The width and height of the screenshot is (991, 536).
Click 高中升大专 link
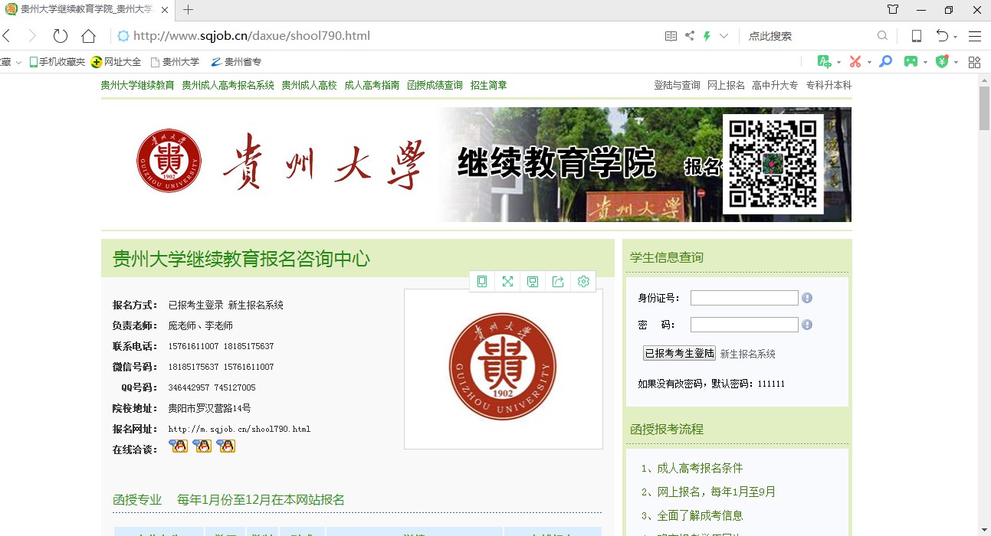click(775, 85)
